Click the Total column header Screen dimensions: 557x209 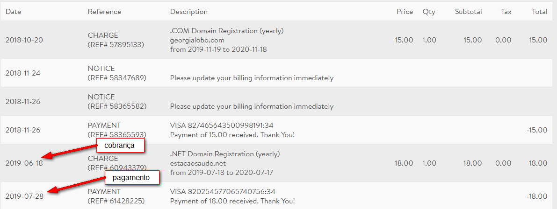click(539, 12)
